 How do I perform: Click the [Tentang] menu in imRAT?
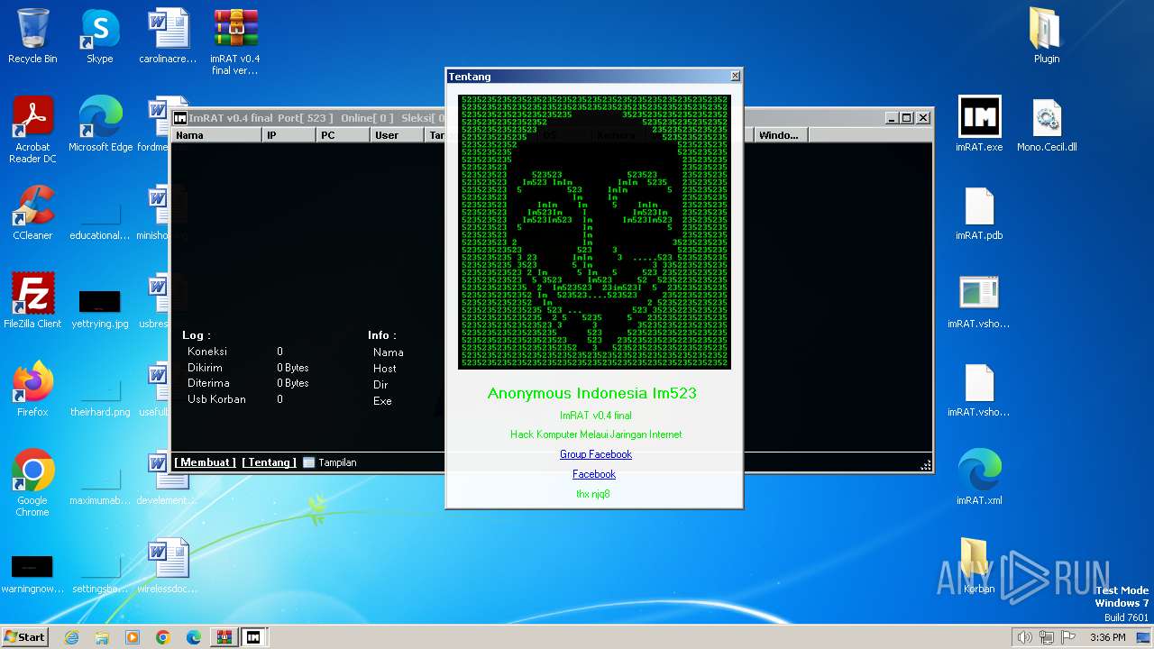click(269, 462)
